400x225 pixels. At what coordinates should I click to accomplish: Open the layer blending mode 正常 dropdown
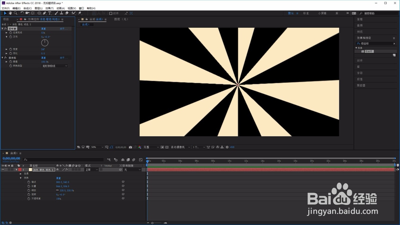click(x=92, y=170)
